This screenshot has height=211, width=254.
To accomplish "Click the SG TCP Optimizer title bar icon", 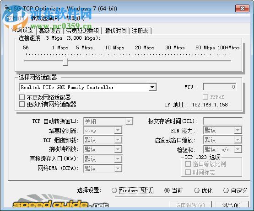I will click(x=8, y=9).
